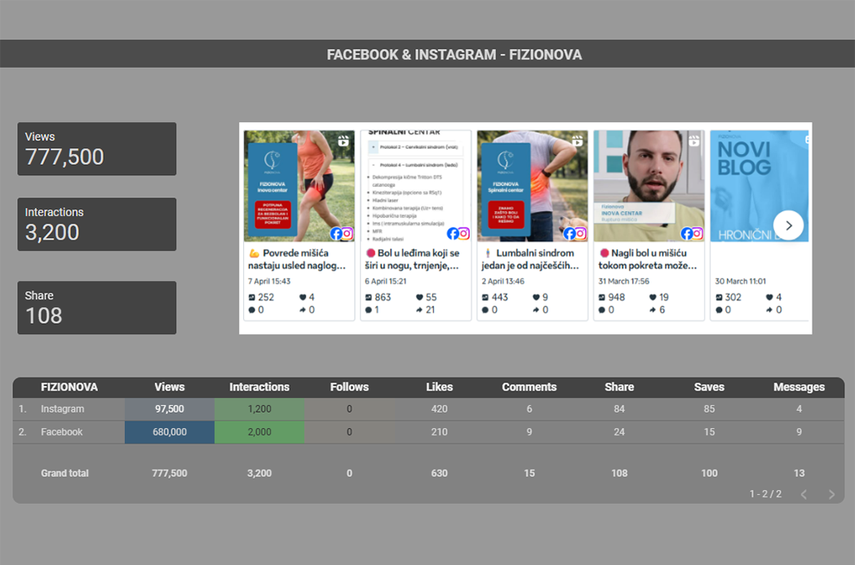Open the Novi Blog post thumbnail
The height and width of the screenshot is (565, 855).
pos(759,186)
